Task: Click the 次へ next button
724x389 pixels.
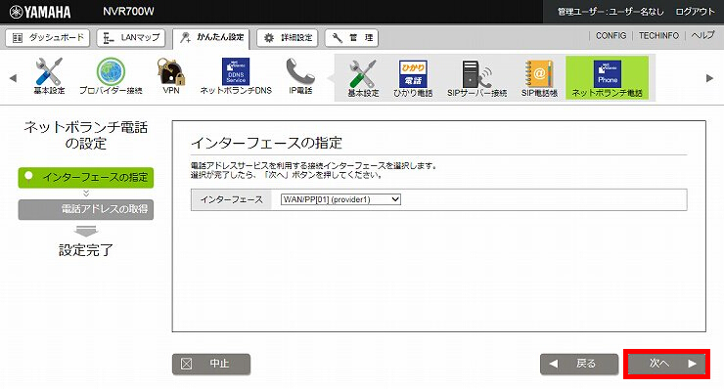Action: pos(666,364)
